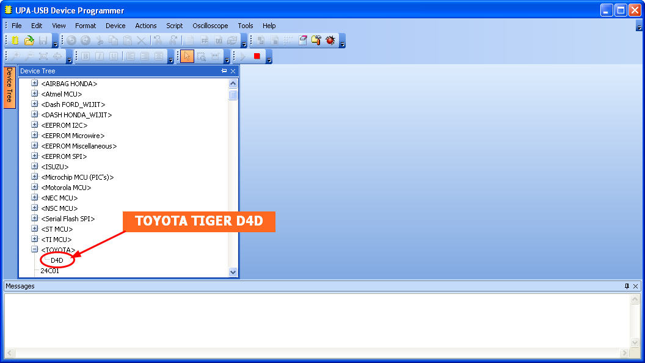
Task: Close the Device Tree panel
Action: pyautogui.click(x=233, y=71)
